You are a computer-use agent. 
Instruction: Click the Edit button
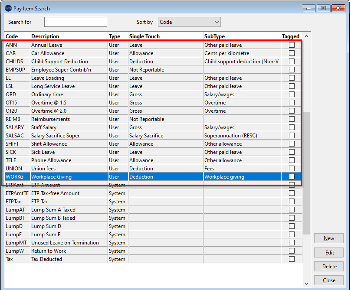point(328,252)
